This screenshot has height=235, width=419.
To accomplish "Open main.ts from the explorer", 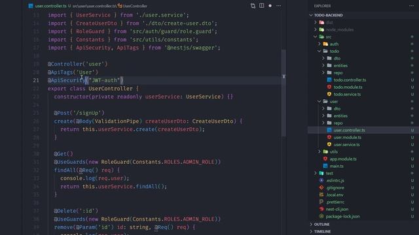I will (337, 166).
